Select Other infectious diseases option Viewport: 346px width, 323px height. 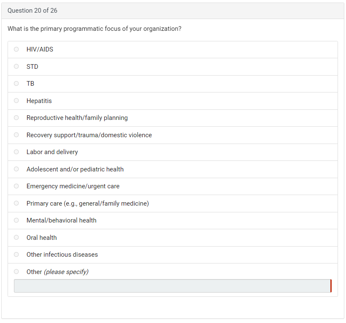point(16,255)
